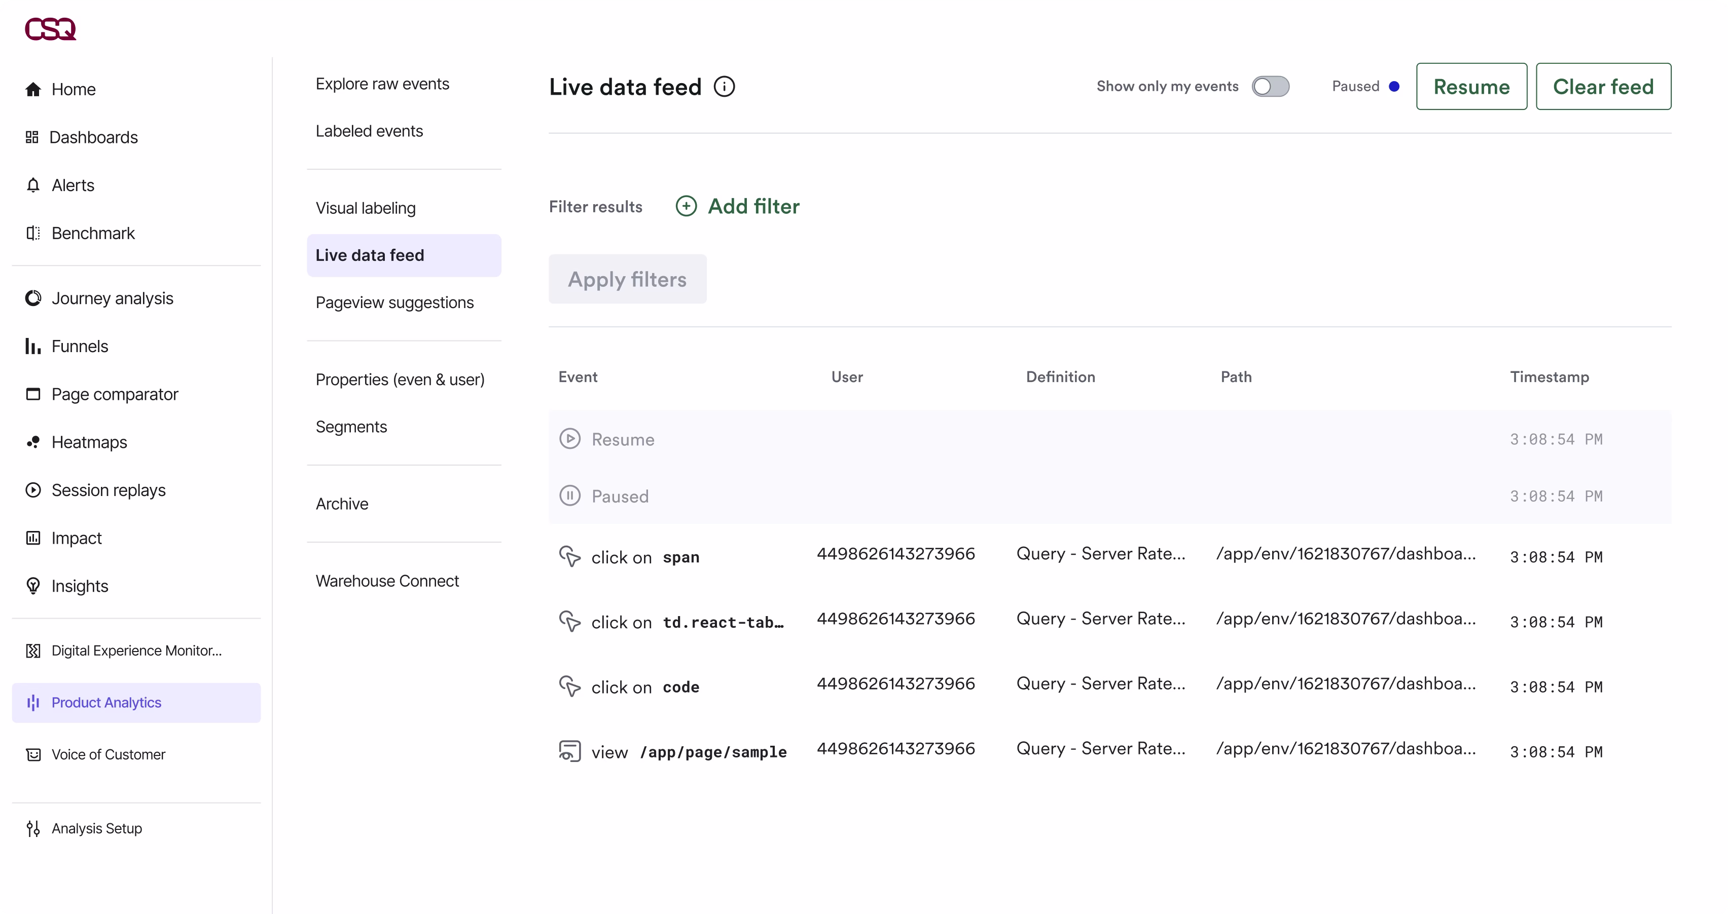
Task: Click the plus circle icon for Add filter
Action: click(686, 206)
